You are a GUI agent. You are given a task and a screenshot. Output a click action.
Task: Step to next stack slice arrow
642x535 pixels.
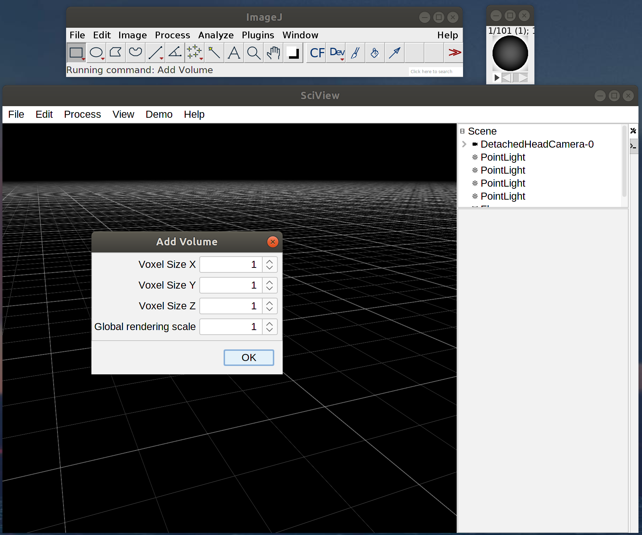524,78
